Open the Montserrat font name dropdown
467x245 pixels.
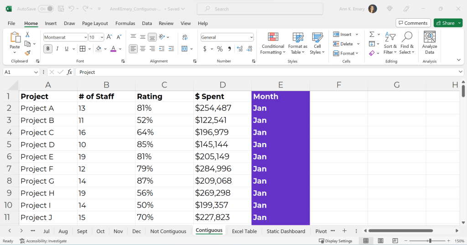click(85, 37)
